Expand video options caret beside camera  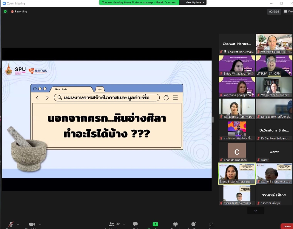click(40, 224)
